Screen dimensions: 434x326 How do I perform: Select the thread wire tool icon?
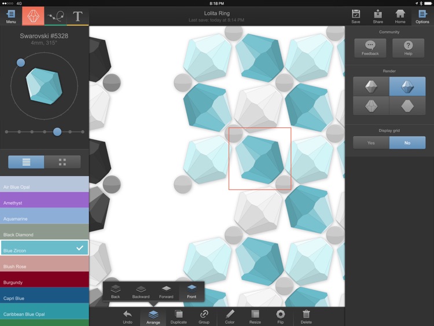[x=56, y=16]
